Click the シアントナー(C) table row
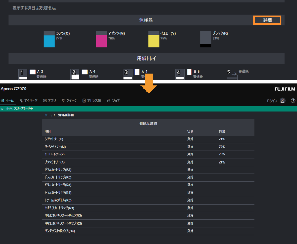This screenshot has height=244, width=297. (x=148, y=139)
